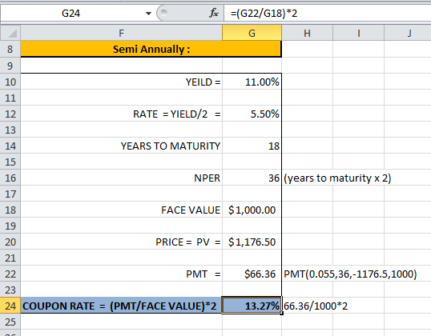Click the formula bar resize grip
The width and height of the screenshot is (431, 336).
pyautogui.click(x=163, y=13)
